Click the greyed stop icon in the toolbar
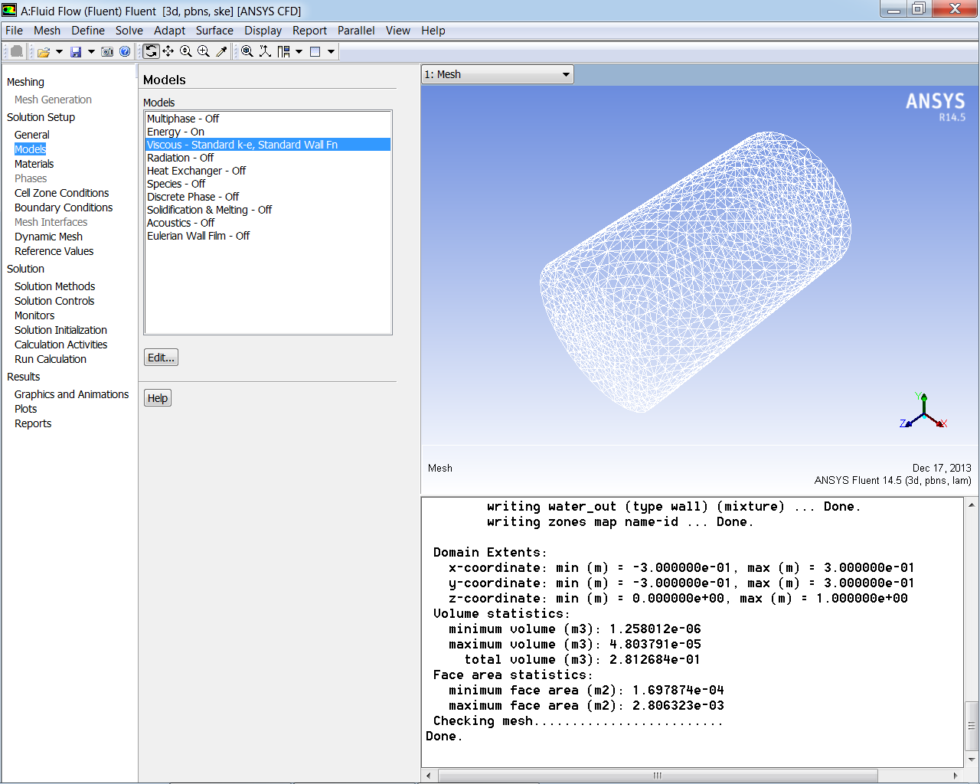Image resolution: width=980 pixels, height=784 pixels. pos(16,51)
